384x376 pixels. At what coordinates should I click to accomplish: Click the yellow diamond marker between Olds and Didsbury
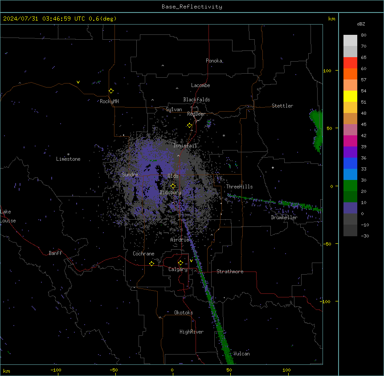(173, 186)
